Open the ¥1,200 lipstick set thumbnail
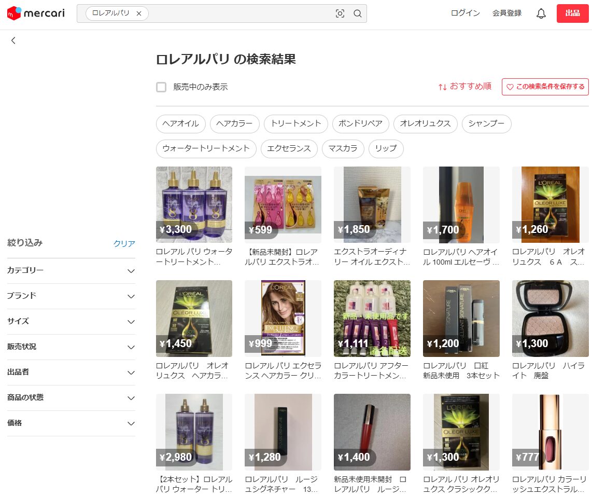592x496 pixels. tap(461, 319)
